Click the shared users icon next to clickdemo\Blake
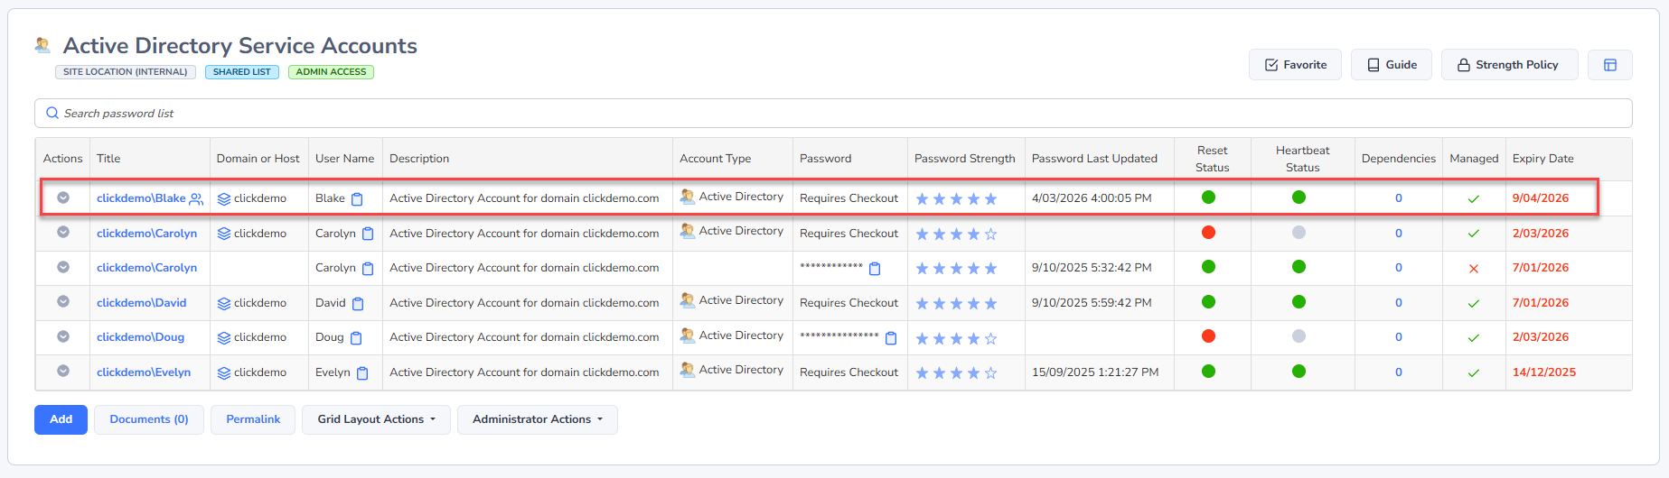1669x478 pixels. click(x=196, y=199)
